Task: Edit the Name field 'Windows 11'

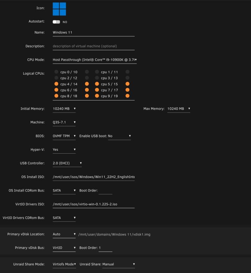Action: (94, 32)
